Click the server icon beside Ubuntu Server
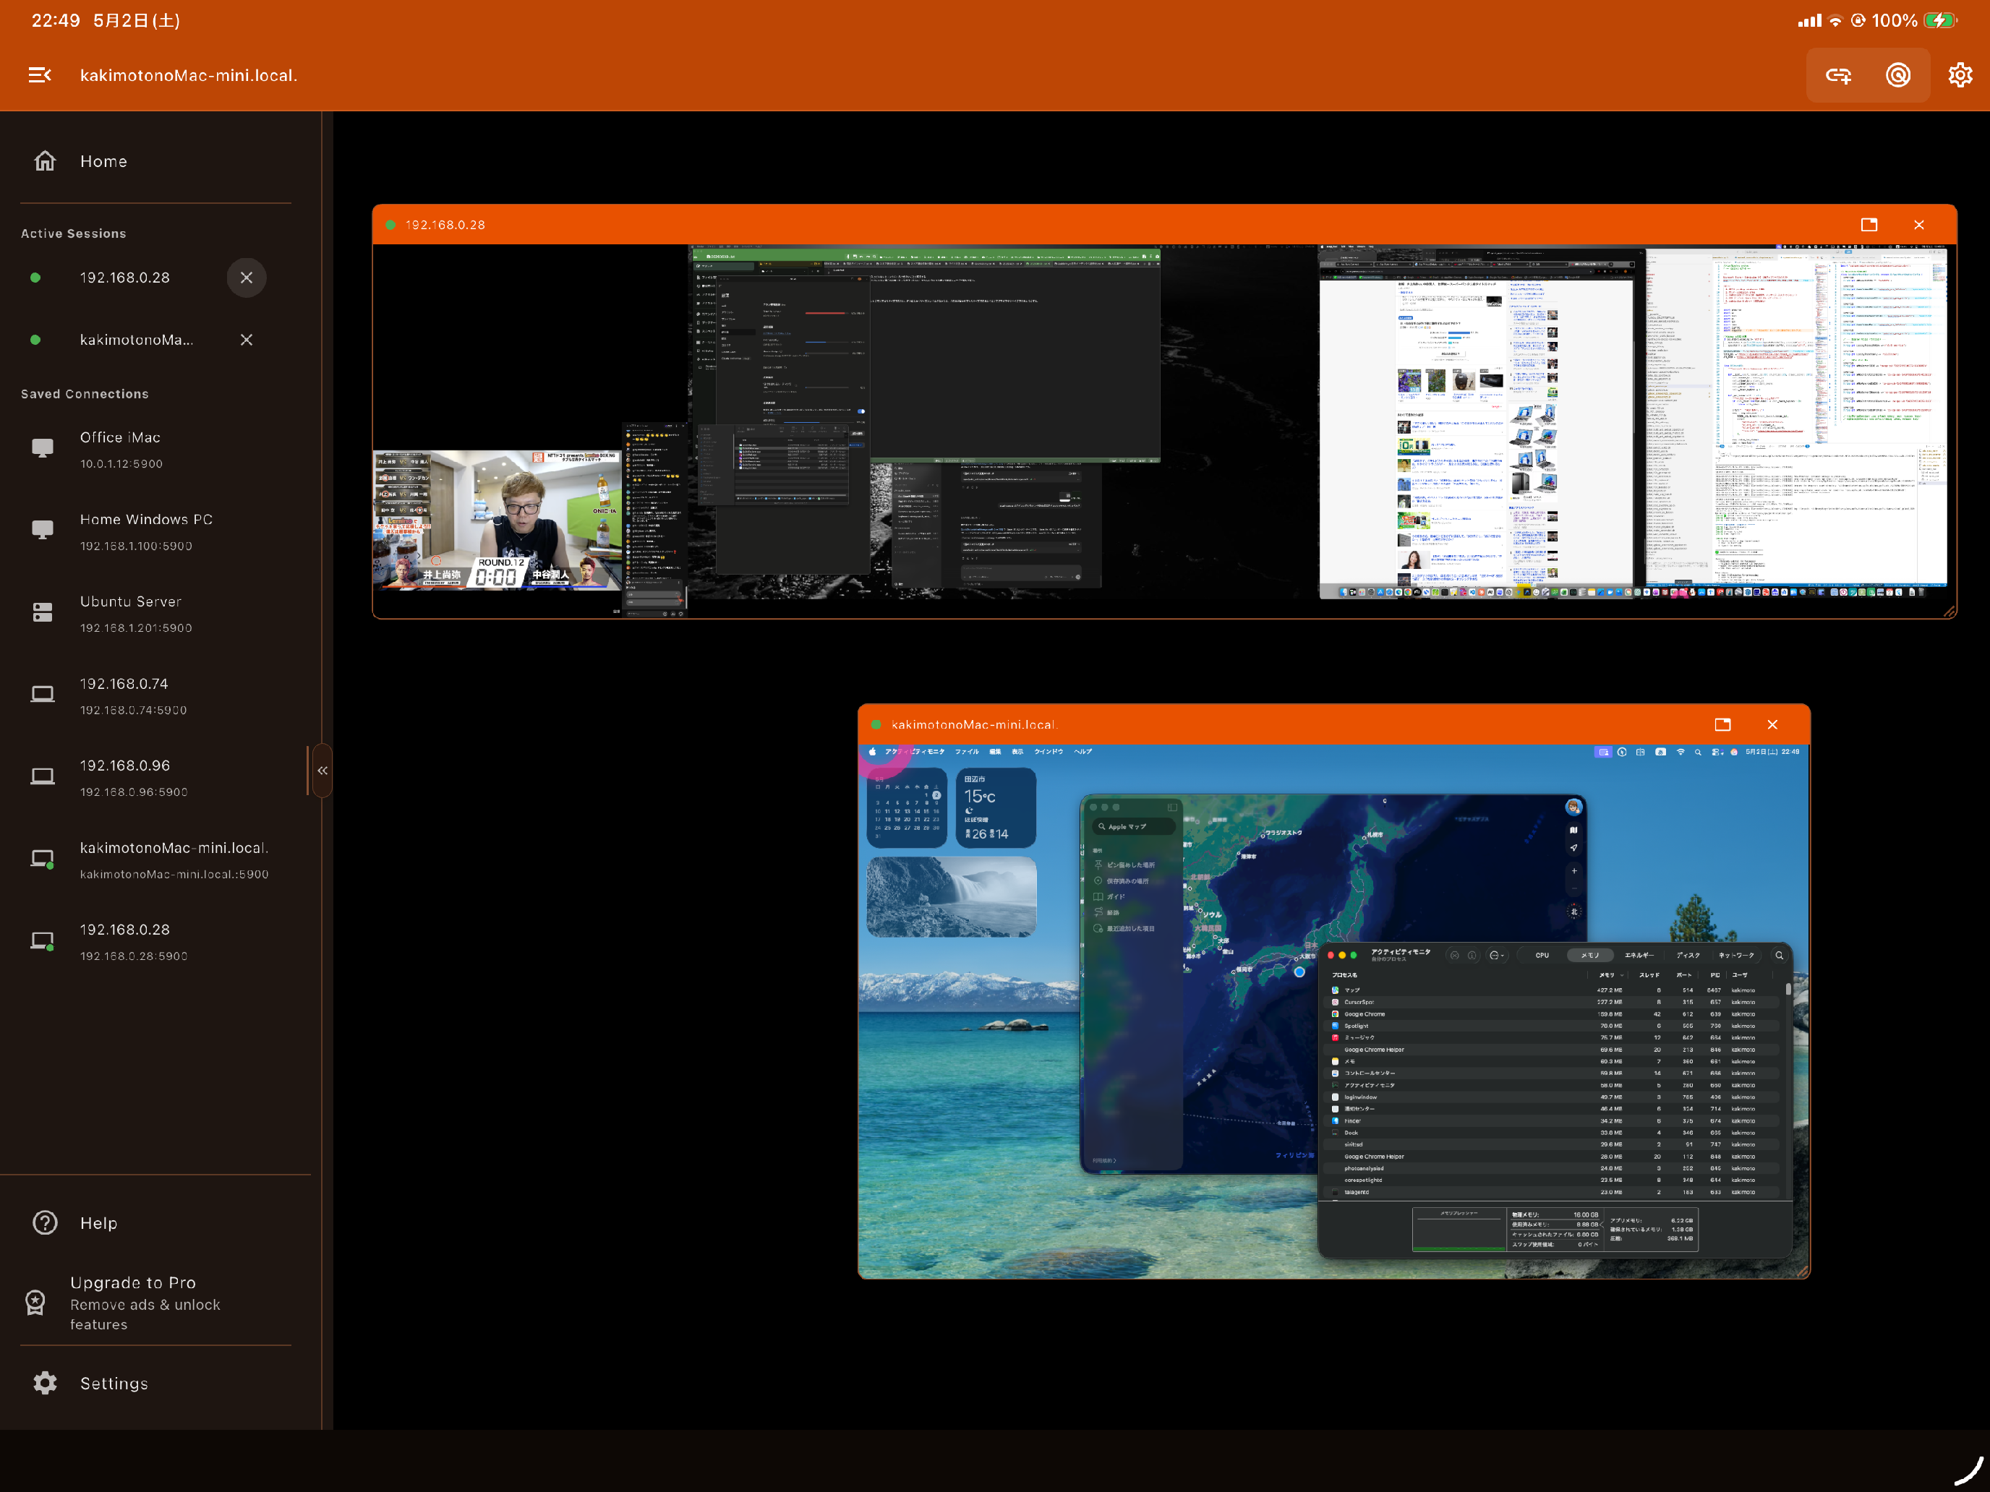1990x1492 pixels. click(x=42, y=612)
